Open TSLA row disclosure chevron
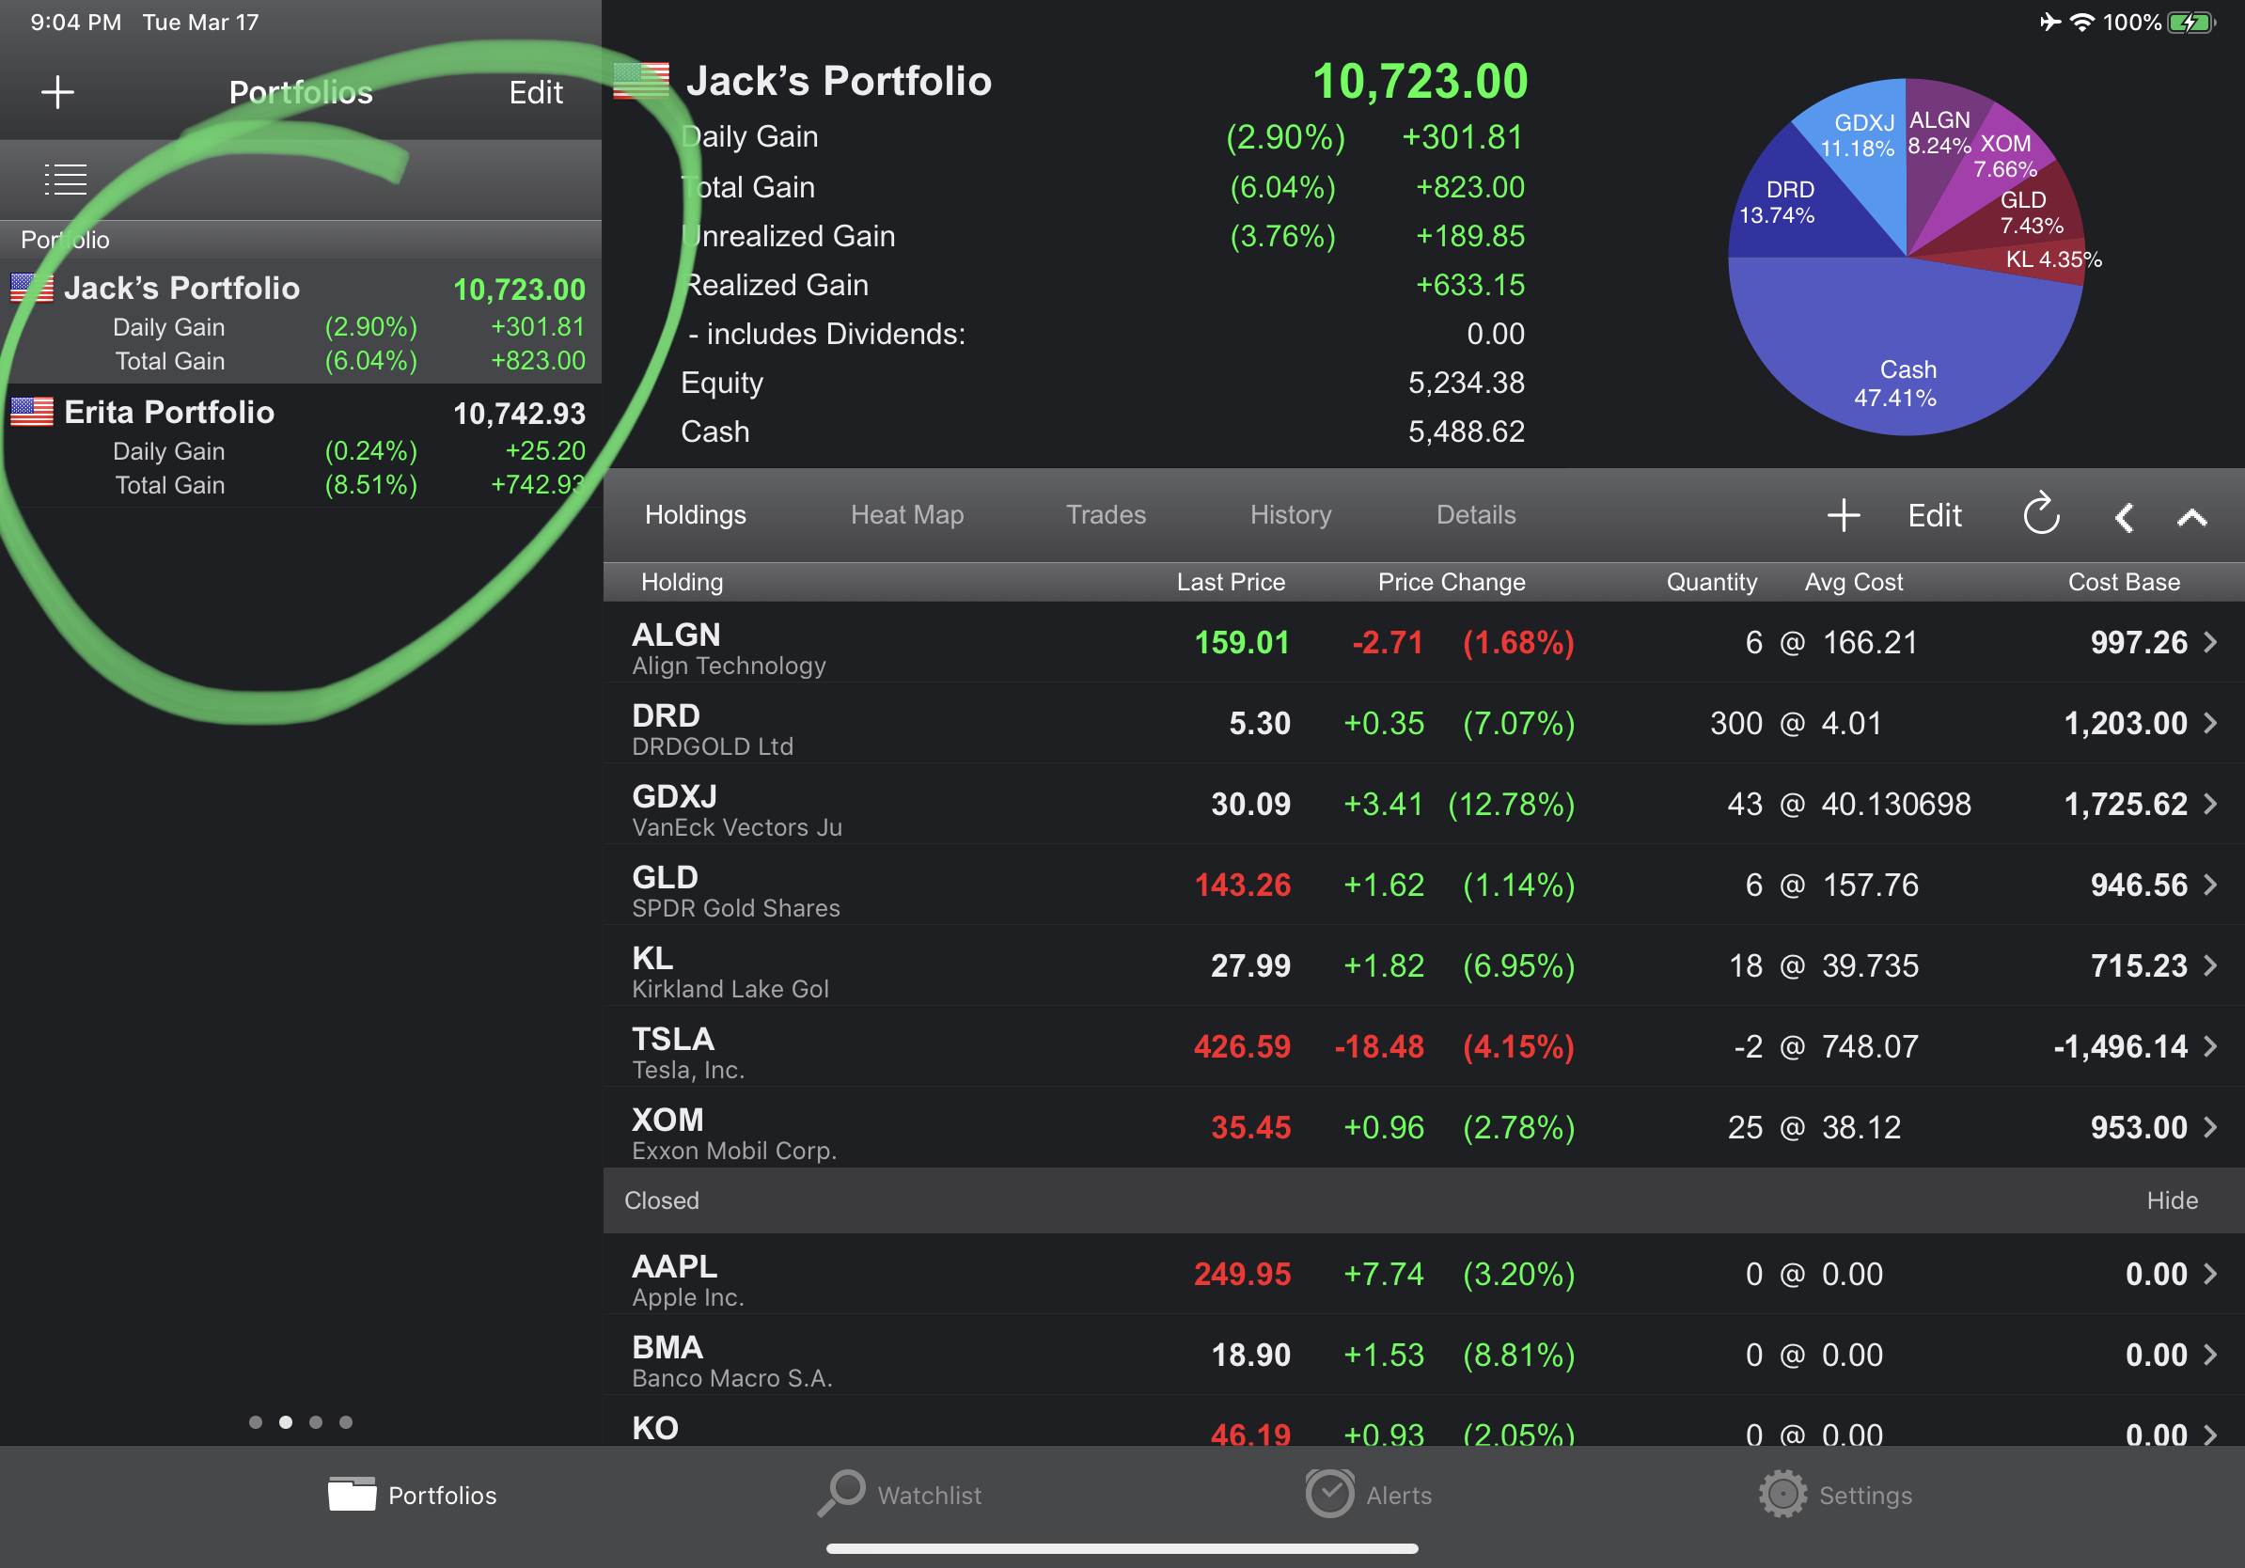This screenshot has width=2245, height=1568. (x=2211, y=1046)
